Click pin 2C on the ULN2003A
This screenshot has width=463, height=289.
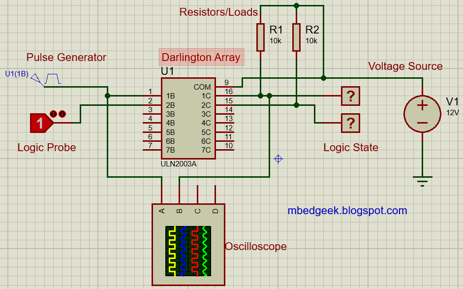tap(206, 105)
